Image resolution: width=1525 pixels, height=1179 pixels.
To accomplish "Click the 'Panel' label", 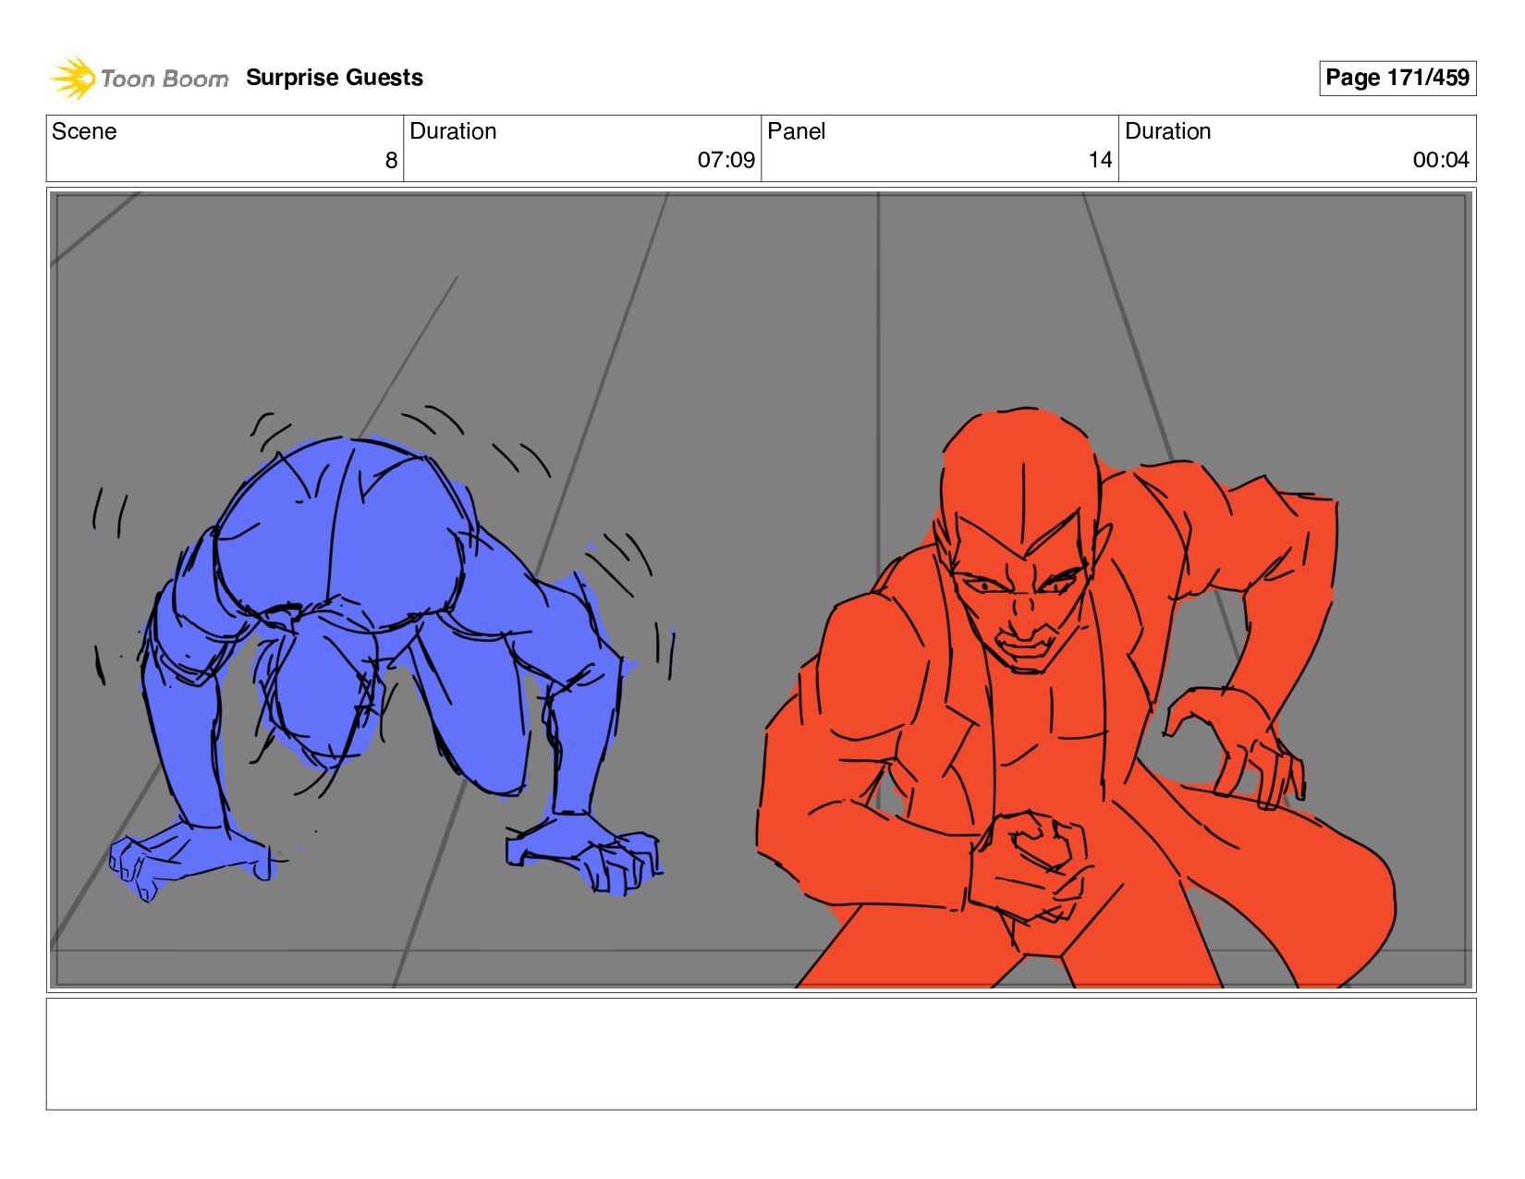I will click(796, 131).
